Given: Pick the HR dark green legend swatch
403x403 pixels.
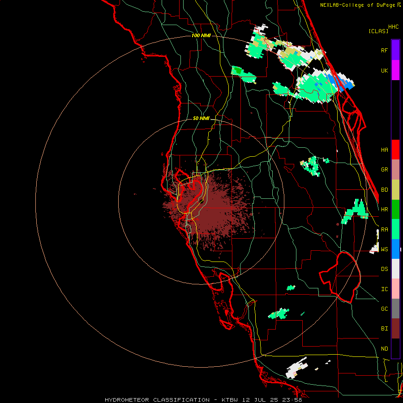Looking at the screenshot, I should 395,210.
